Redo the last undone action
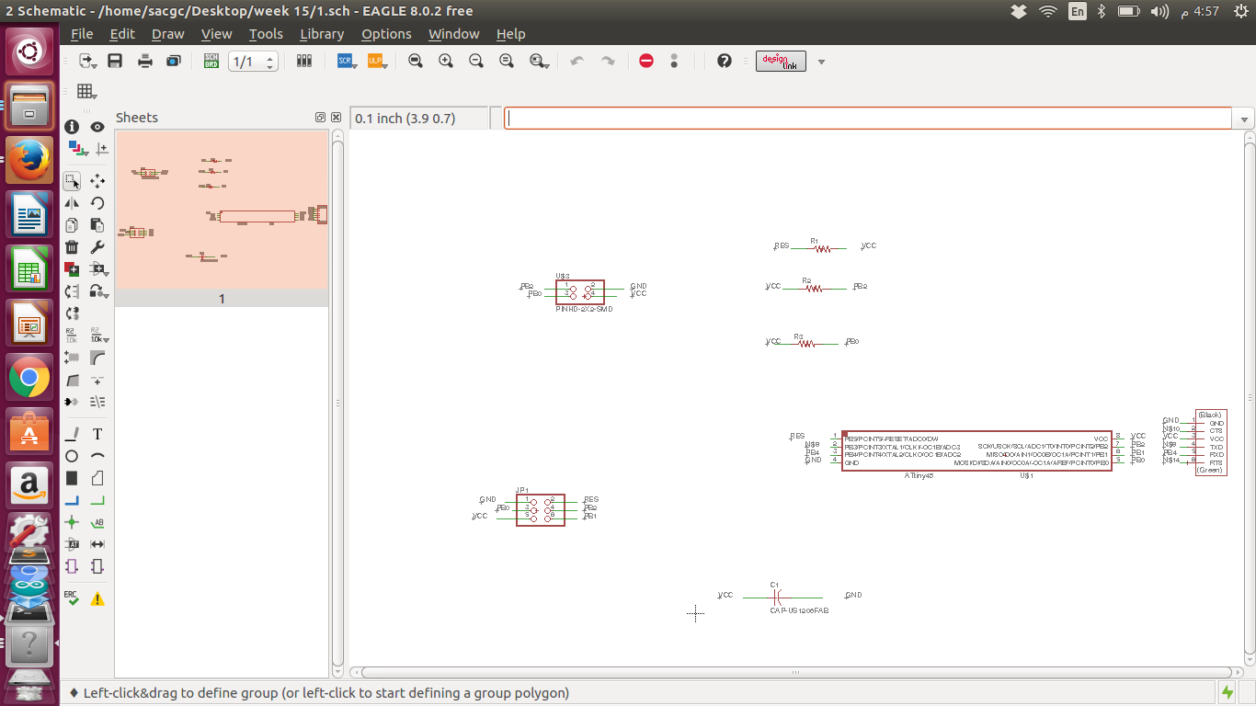Viewport: 1256px width, 706px height. (608, 61)
